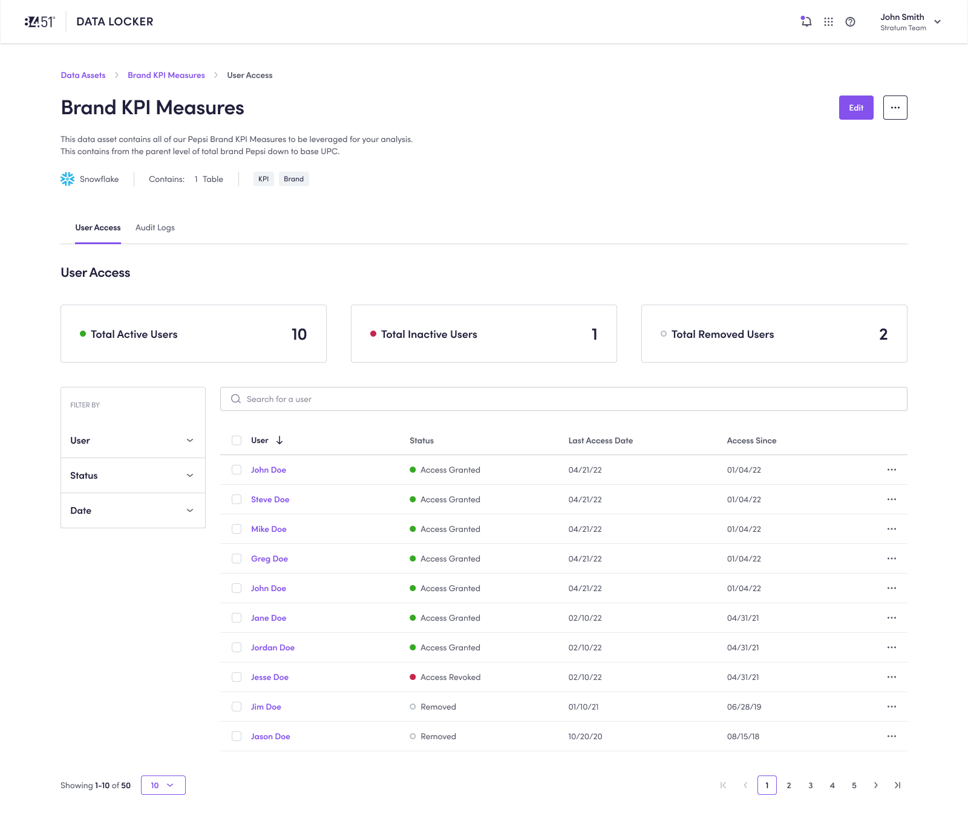Image resolution: width=968 pixels, height=819 pixels.
Task: Click the Total Removed Users card
Action: point(774,334)
